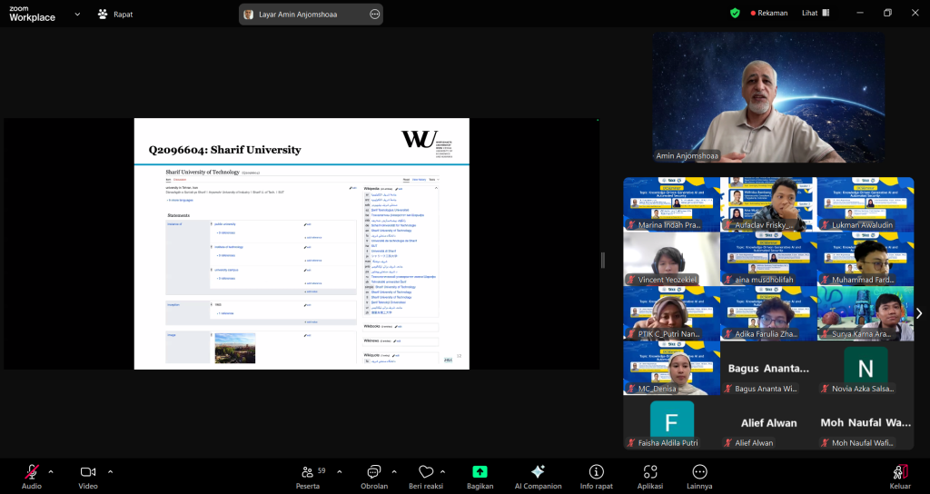Open the Zoom Workplace dropdown arrow

tap(77, 14)
